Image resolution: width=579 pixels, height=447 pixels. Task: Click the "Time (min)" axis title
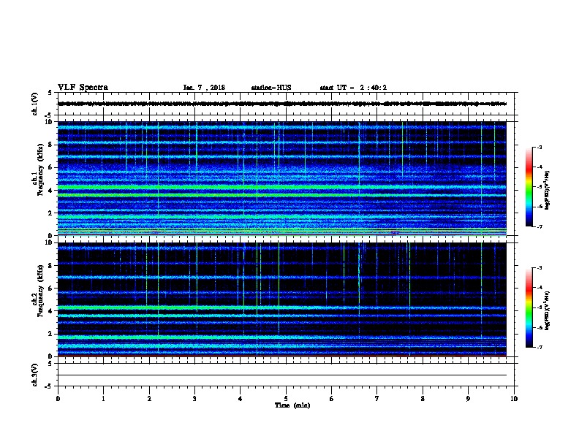(x=292, y=405)
